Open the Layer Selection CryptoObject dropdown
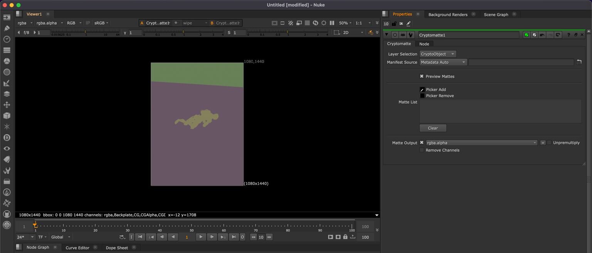The image size is (592, 253). click(x=438, y=54)
